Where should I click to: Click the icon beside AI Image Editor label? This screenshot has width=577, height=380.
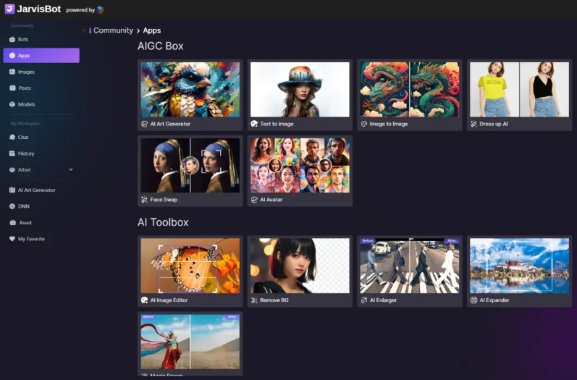(x=144, y=300)
